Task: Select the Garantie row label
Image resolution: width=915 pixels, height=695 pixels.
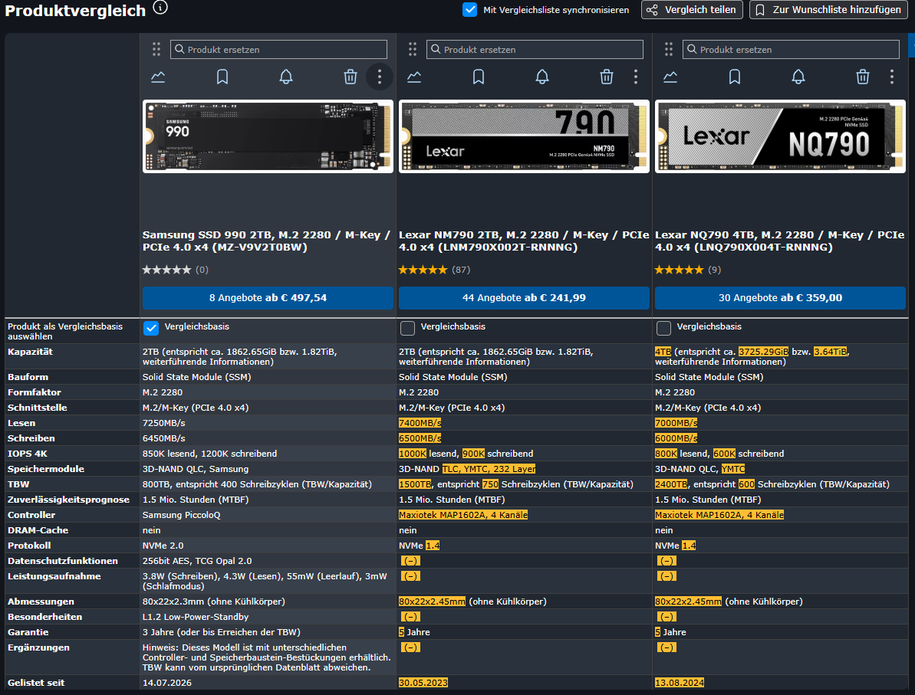Action: pyautogui.click(x=28, y=633)
